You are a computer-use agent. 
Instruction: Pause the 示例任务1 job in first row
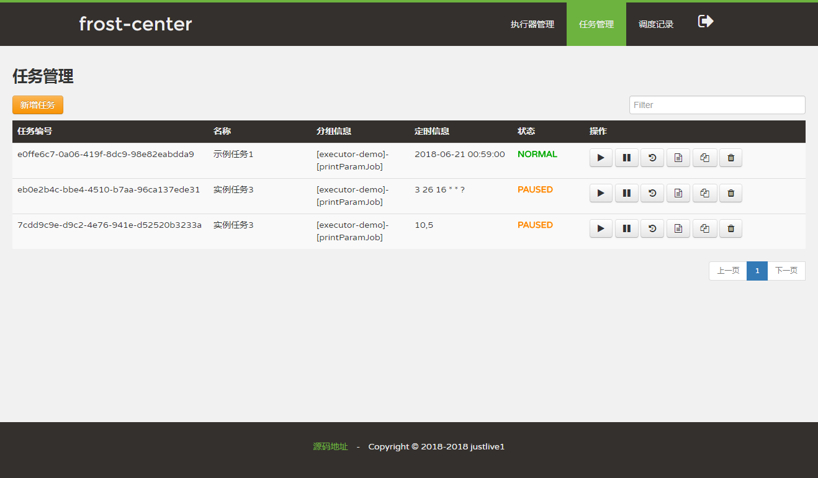click(626, 158)
